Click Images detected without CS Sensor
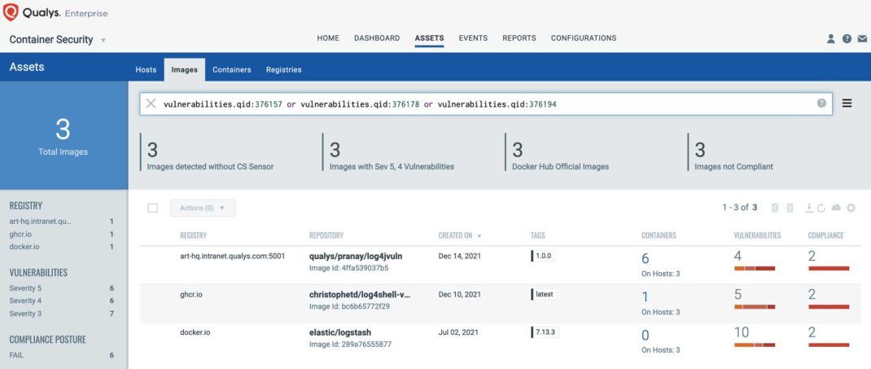 (x=210, y=166)
